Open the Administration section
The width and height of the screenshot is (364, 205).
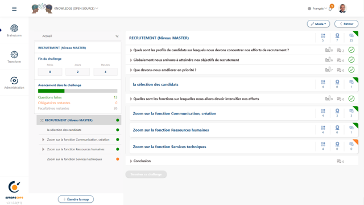pos(14,83)
